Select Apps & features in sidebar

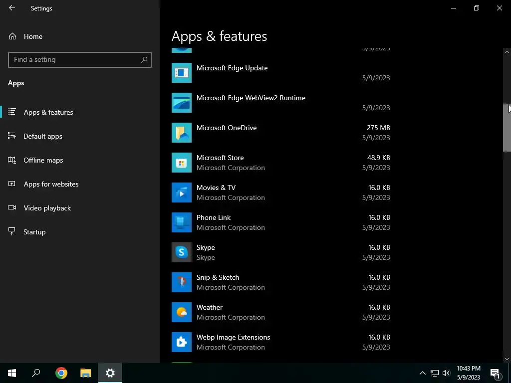click(80, 112)
